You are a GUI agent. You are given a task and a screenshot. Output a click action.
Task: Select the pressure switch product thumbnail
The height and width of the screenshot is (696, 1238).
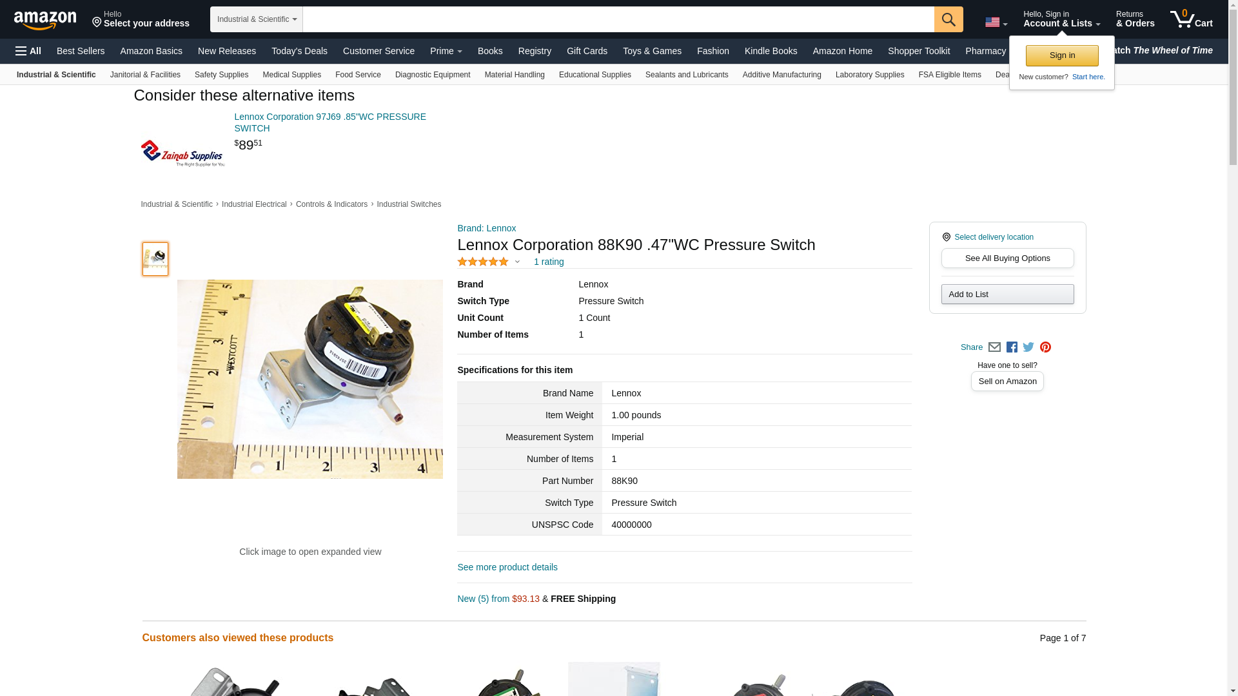pyautogui.click(x=155, y=259)
